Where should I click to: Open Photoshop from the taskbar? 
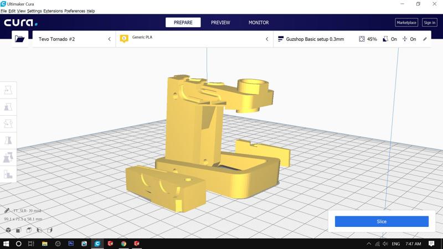(x=71, y=243)
